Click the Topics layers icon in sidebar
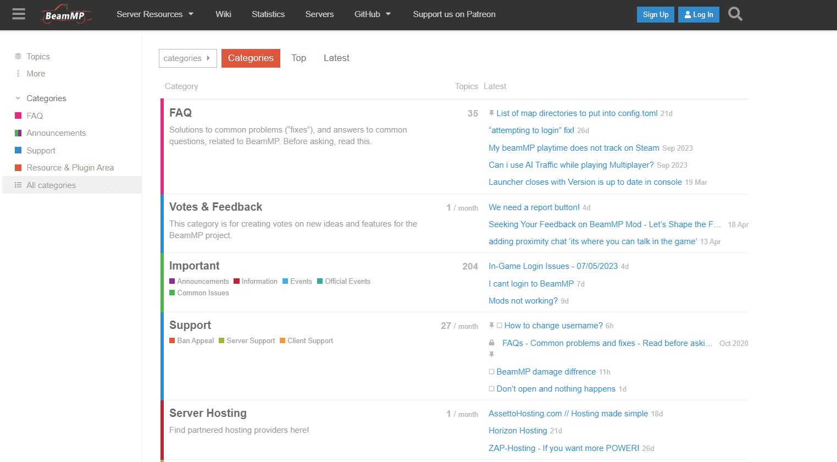 [18, 56]
